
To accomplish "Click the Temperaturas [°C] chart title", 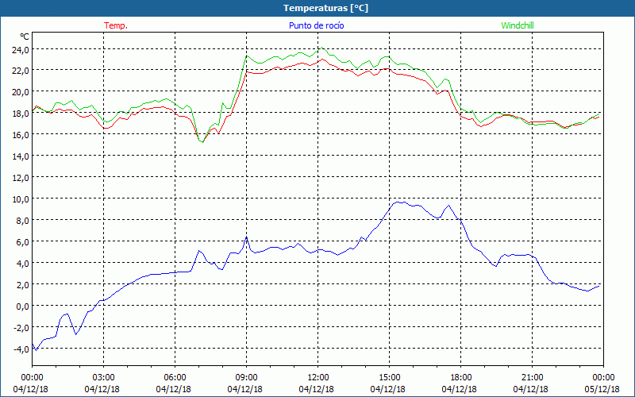I will [325, 8].
